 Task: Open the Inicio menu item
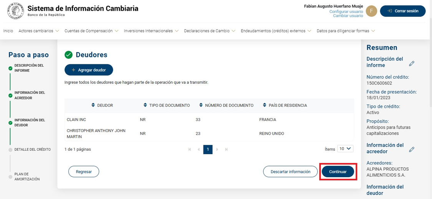[8, 31]
